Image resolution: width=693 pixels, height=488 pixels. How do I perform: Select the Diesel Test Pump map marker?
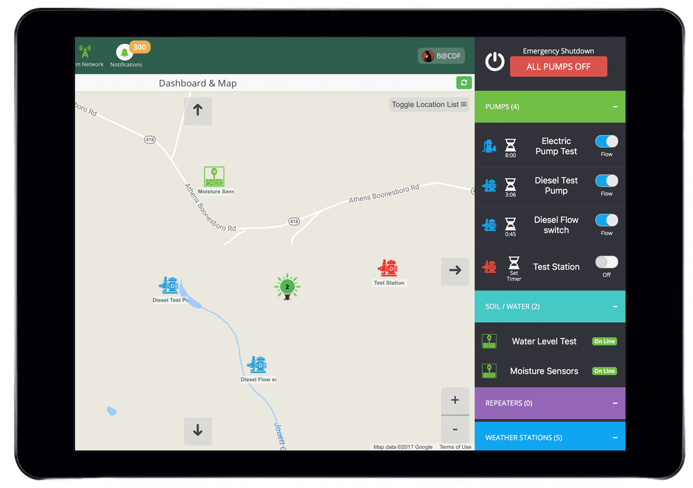click(169, 285)
